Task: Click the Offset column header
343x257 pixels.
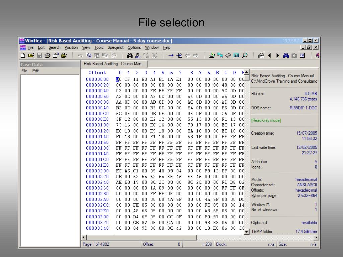Action: (x=97, y=73)
